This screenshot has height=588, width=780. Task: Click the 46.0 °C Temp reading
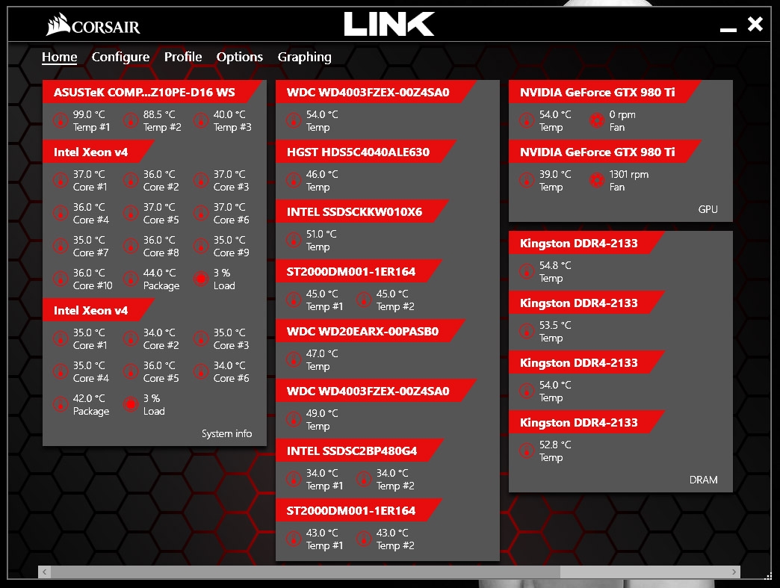coord(322,181)
